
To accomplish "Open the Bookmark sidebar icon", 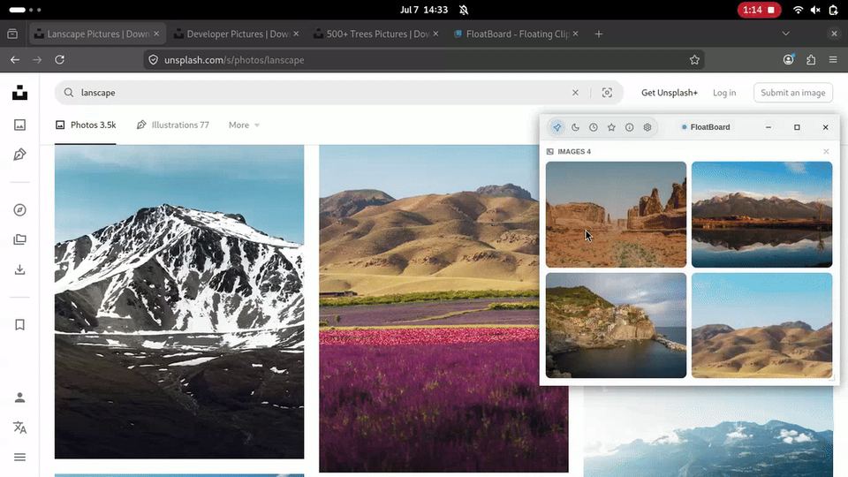I will pos(20,324).
